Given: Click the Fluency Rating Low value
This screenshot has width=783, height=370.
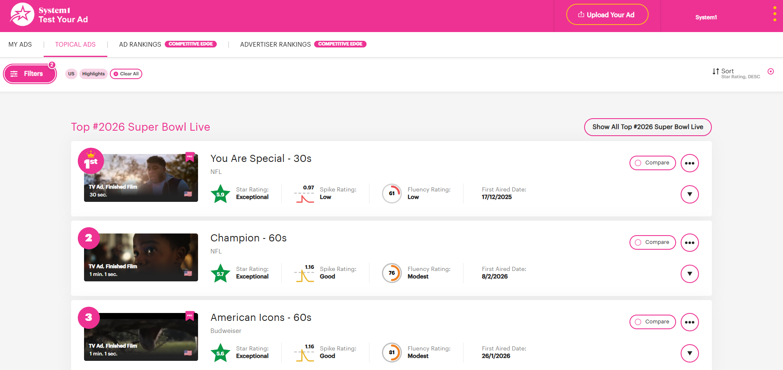Looking at the screenshot, I should click(413, 197).
